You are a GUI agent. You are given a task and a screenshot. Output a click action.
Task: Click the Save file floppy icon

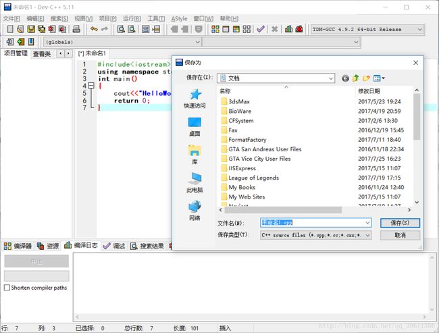click(31, 29)
